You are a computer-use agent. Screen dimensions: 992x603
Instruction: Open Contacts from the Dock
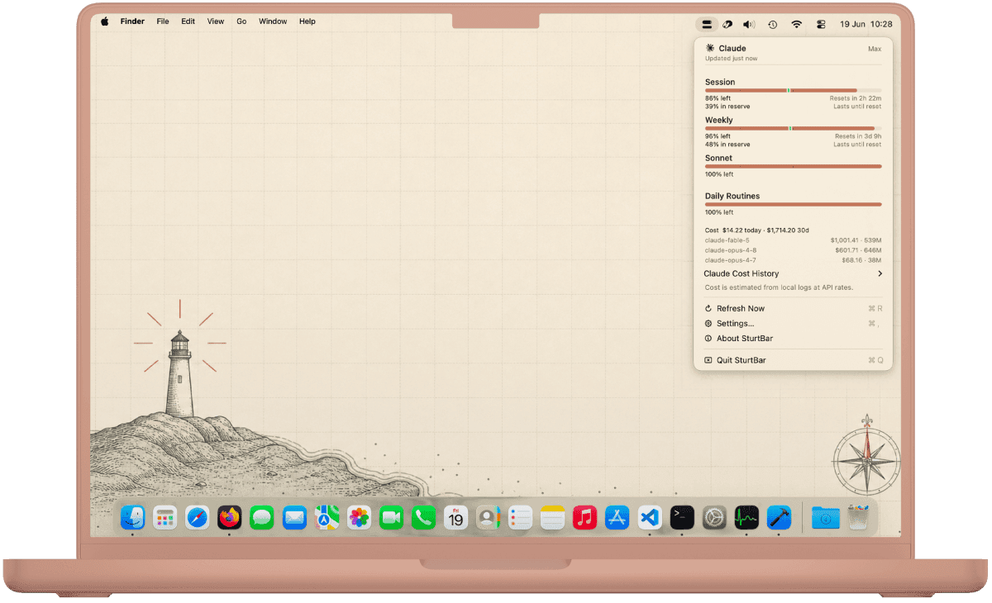coord(488,518)
